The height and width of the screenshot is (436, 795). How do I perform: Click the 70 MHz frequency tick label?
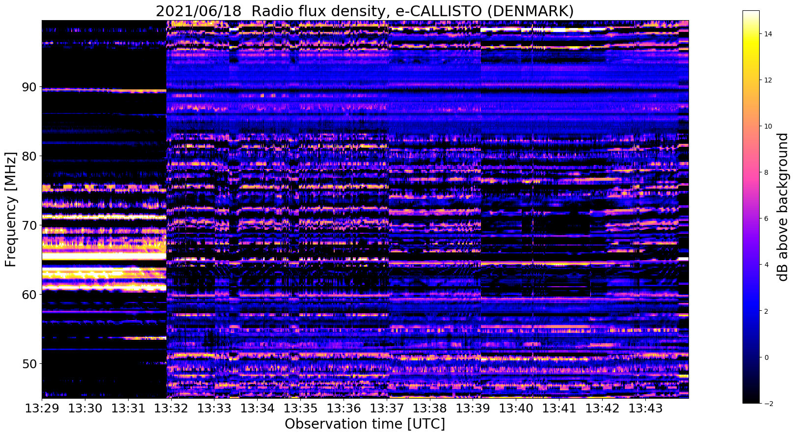tap(29, 226)
